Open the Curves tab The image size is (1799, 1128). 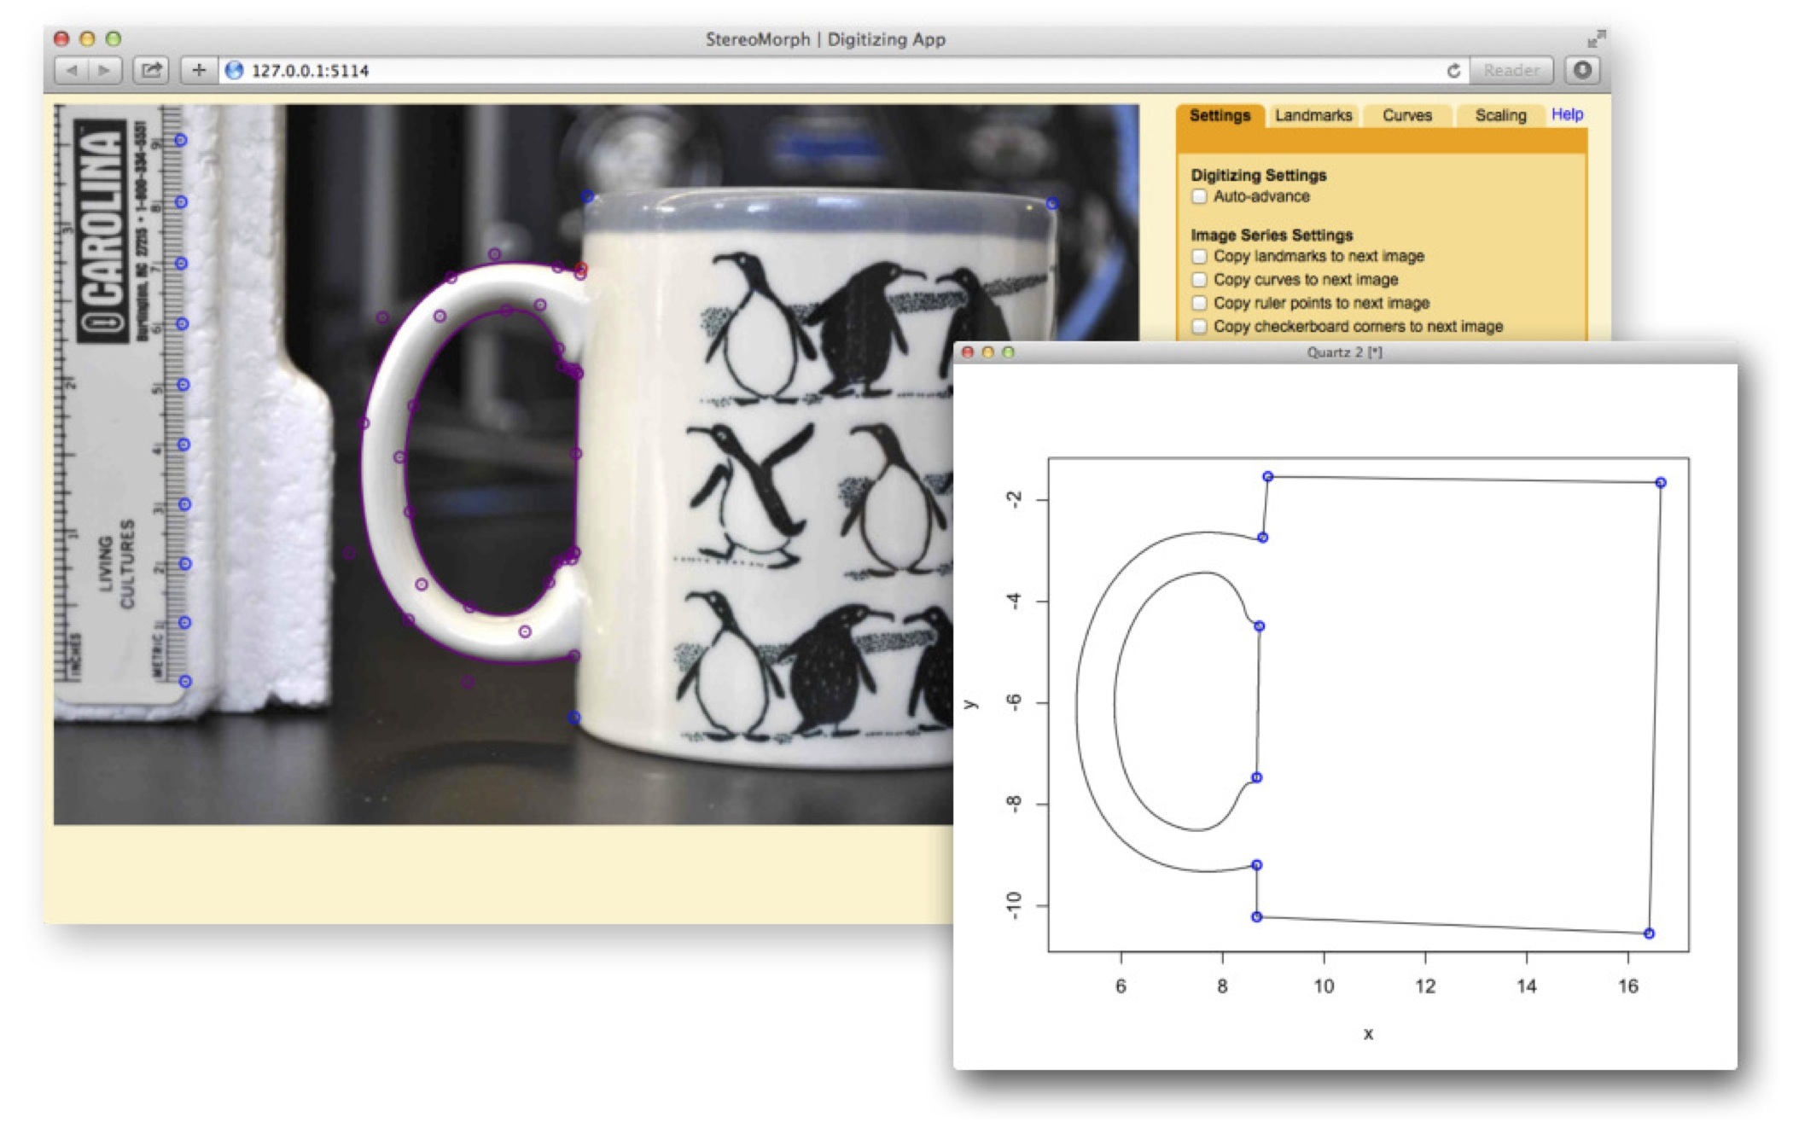click(1406, 116)
